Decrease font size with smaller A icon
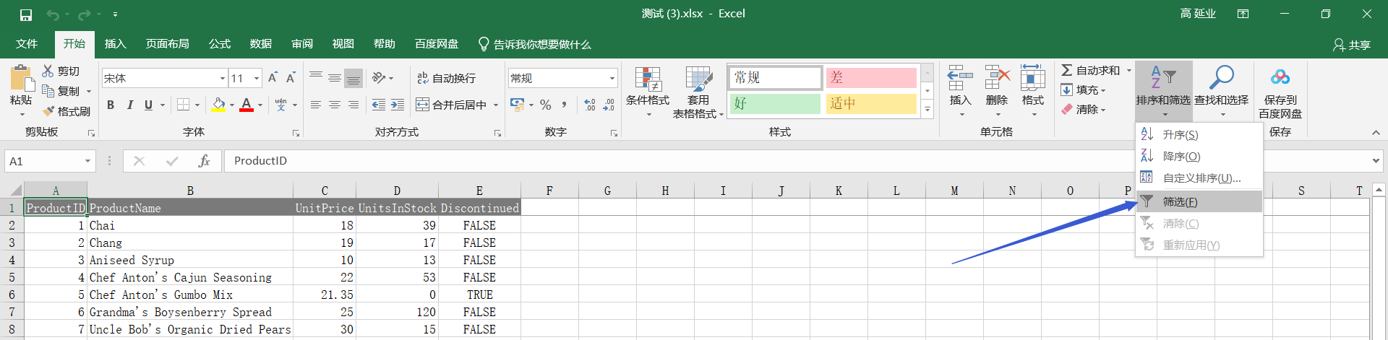This screenshot has width=1388, height=340. point(291,78)
